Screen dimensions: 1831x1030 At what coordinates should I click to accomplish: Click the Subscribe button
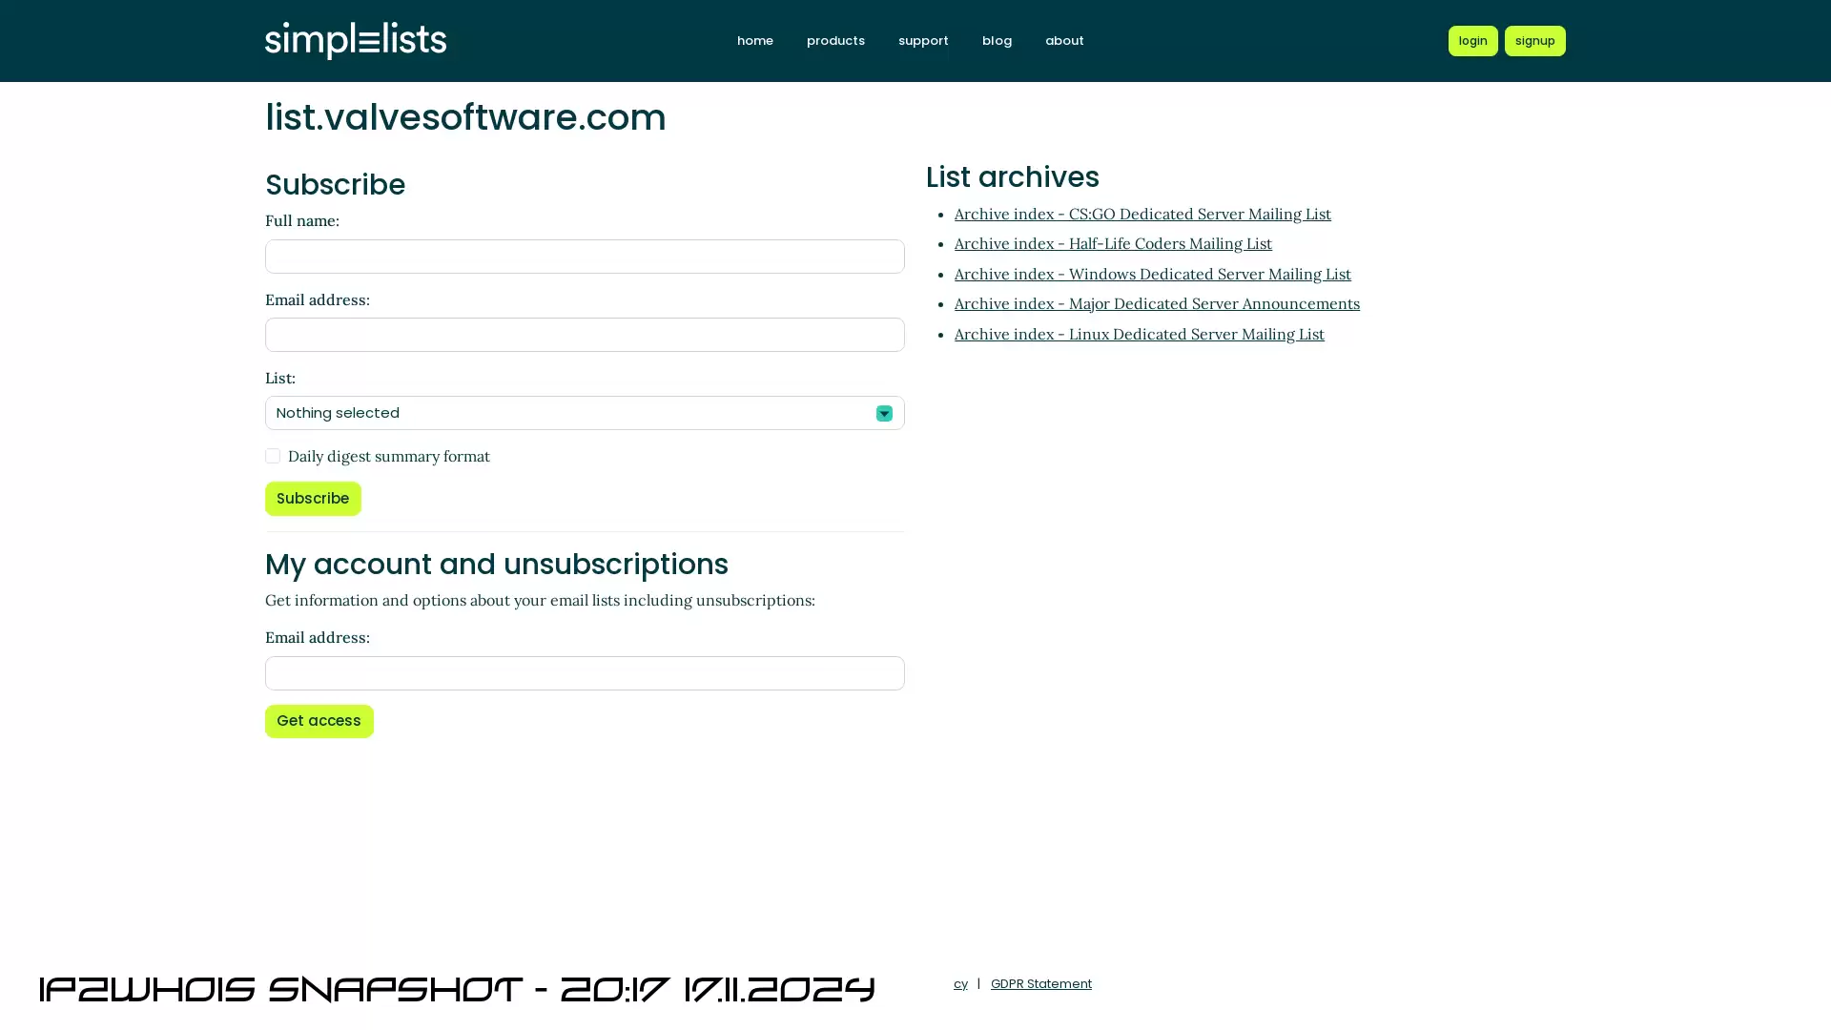(x=313, y=499)
